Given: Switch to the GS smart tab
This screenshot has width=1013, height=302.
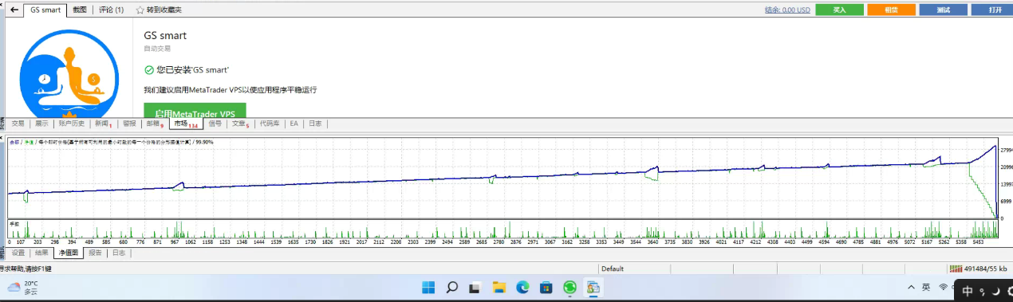Looking at the screenshot, I should [x=45, y=10].
